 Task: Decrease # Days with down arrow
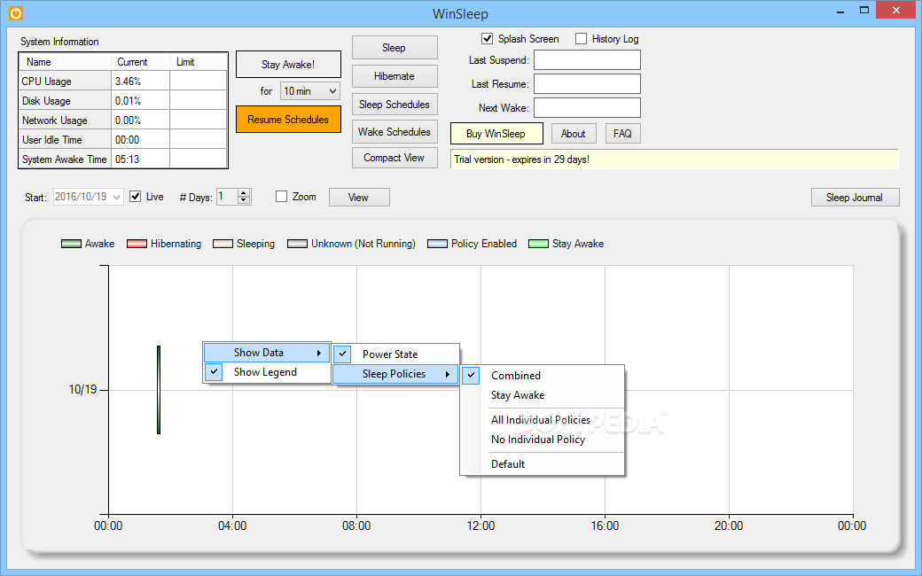point(244,200)
